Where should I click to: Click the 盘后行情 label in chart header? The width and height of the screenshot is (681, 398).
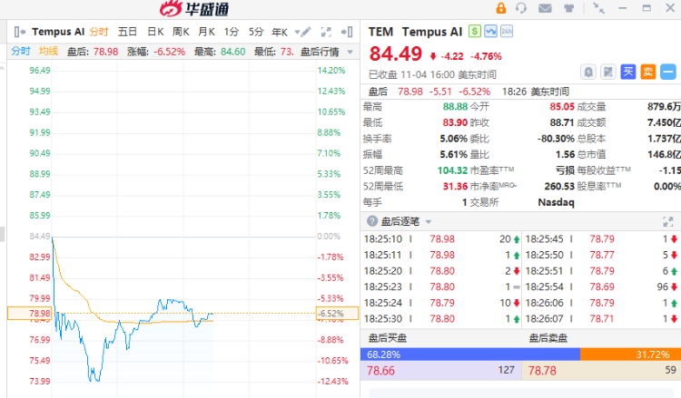[320, 52]
